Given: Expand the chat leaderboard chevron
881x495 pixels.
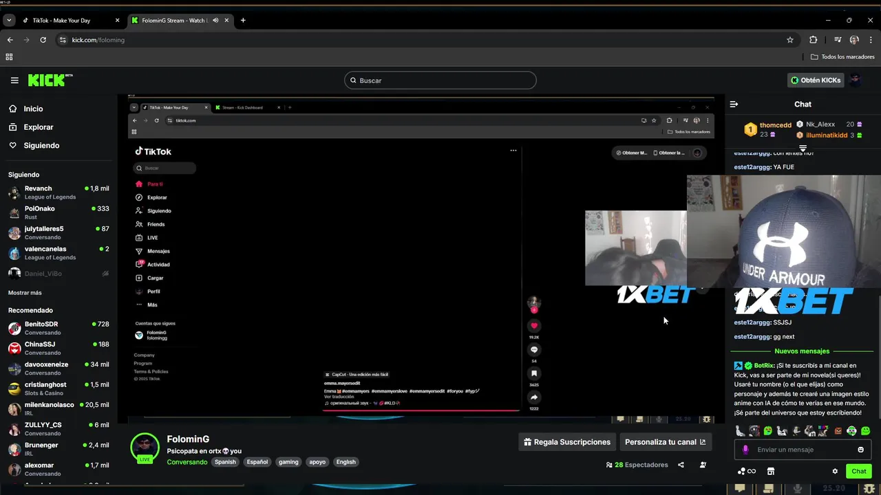Looking at the screenshot, I should (x=803, y=148).
